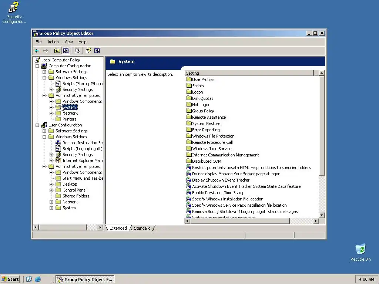Image resolution: width=379 pixels, height=284 pixels.
Task: Click the Export List toolbar icon
Action: (77, 51)
